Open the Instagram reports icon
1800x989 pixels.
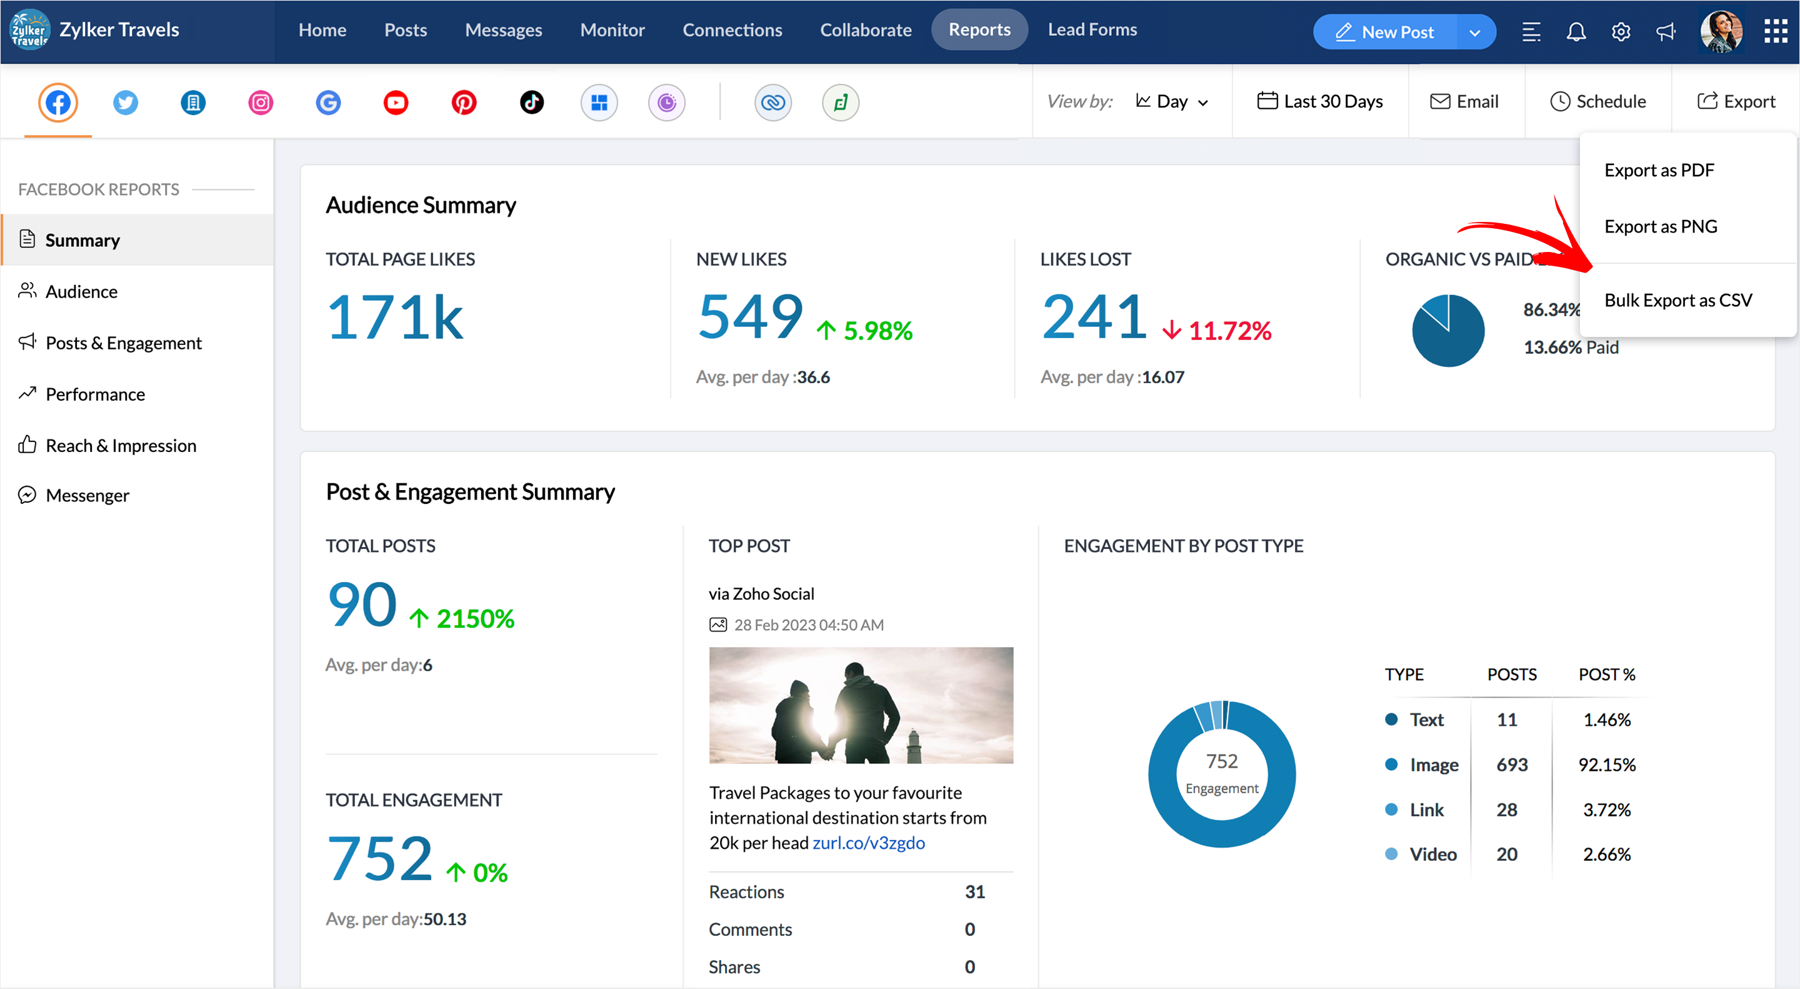point(261,103)
